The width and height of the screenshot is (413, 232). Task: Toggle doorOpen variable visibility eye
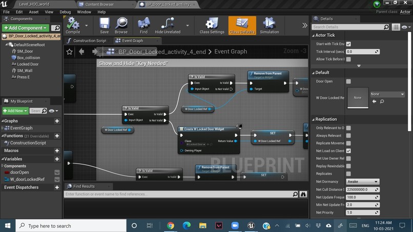pyautogui.click(x=57, y=173)
